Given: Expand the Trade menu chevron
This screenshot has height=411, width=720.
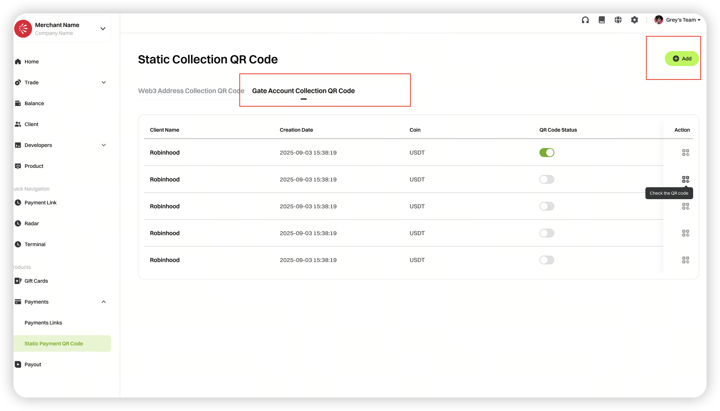Looking at the screenshot, I should coord(104,82).
